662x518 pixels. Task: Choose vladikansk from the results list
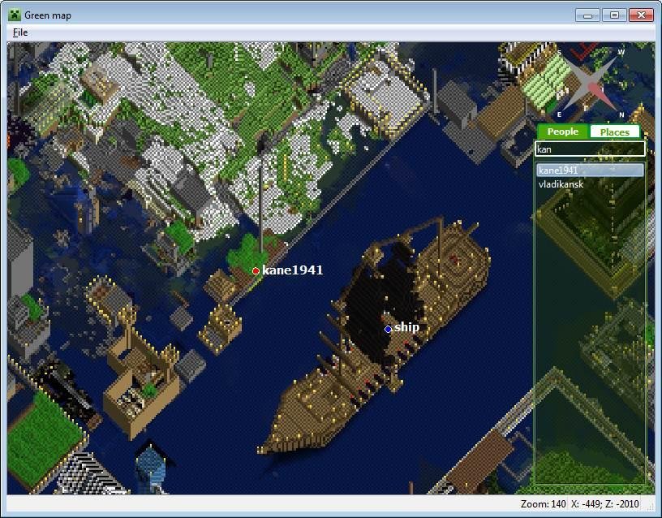[x=590, y=184]
